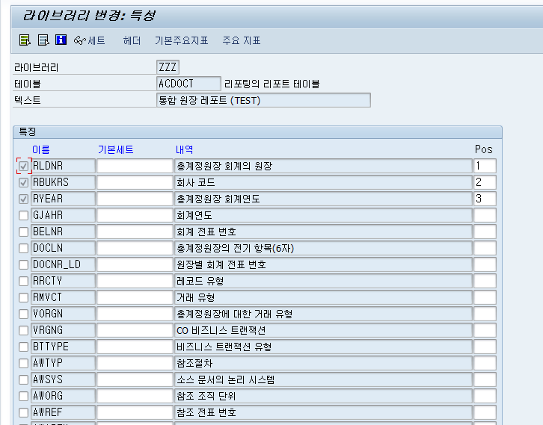Check the BELNR characteristic checkbox
The width and height of the screenshot is (543, 425).
[23, 232]
